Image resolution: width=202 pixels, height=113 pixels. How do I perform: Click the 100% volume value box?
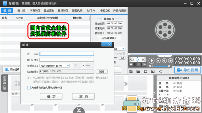click(122, 58)
